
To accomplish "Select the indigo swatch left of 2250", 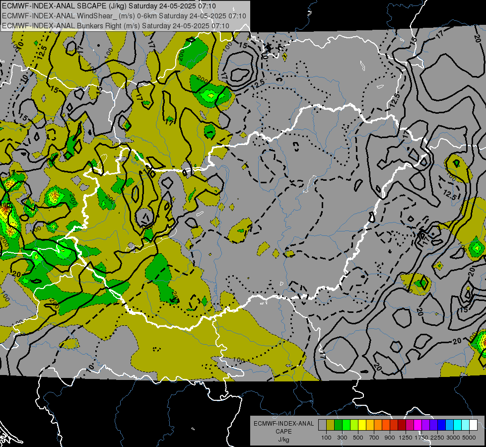I will pos(433,425).
